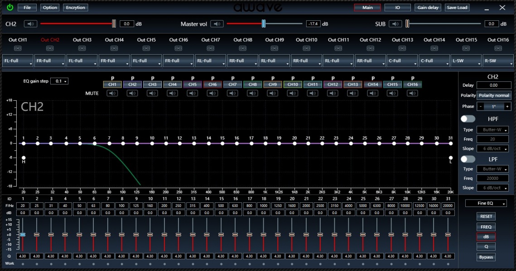Click the dB mode button
Screen dimensions: 516x271
click(486, 237)
